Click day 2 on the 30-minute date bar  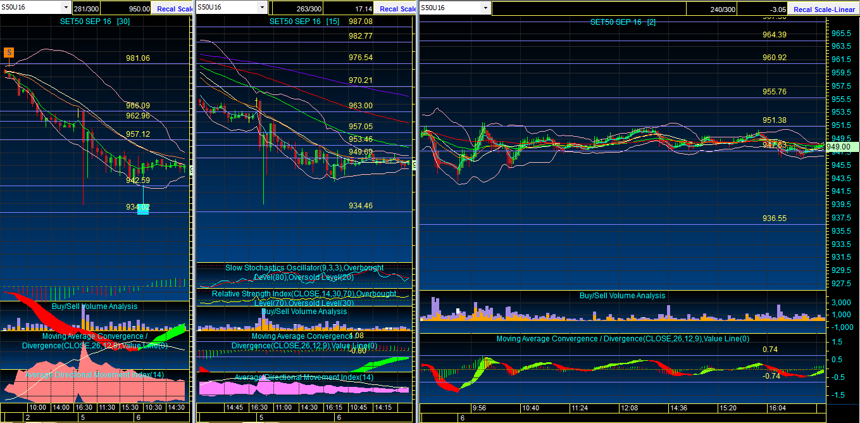pos(27,418)
